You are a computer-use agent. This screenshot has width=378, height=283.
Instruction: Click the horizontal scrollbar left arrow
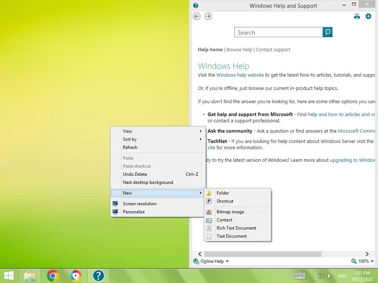[200, 254]
